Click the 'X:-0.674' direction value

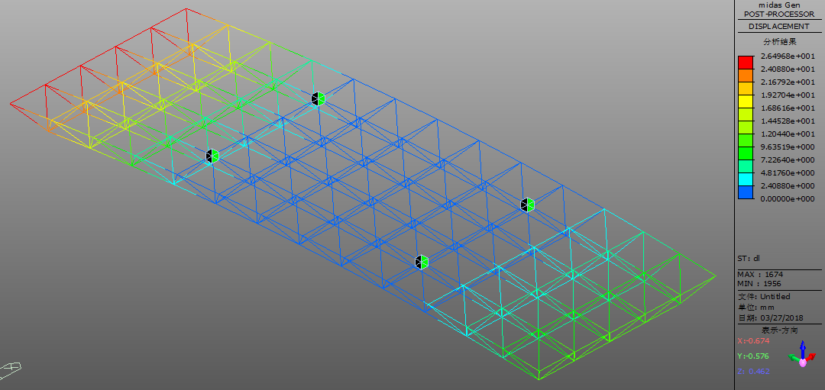coord(753,340)
